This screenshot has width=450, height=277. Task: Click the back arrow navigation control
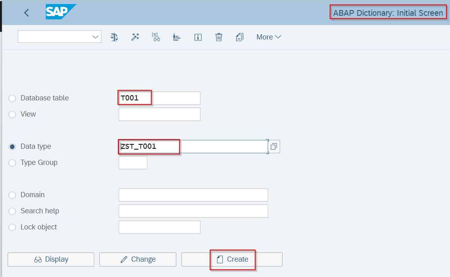click(x=26, y=12)
